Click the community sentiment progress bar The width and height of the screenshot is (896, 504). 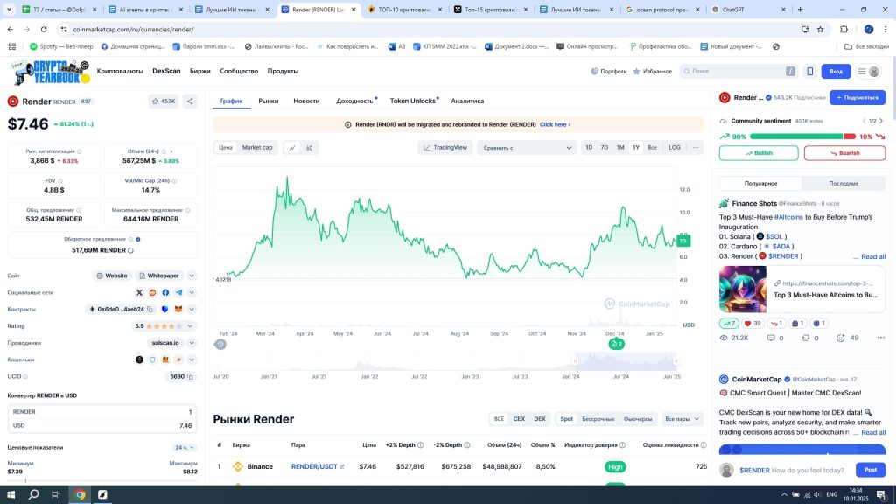pyautogui.click(x=802, y=136)
